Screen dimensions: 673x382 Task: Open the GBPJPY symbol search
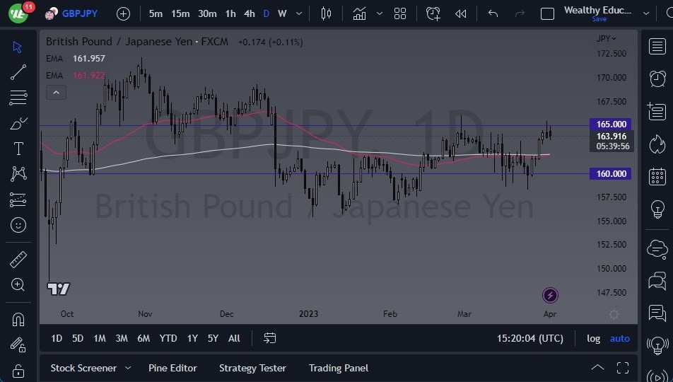coord(71,13)
